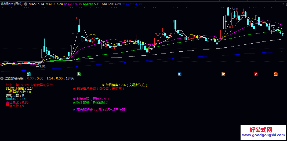Click the 解 event marker icon
Screen dimensions: 287x141
coord(29,74)
